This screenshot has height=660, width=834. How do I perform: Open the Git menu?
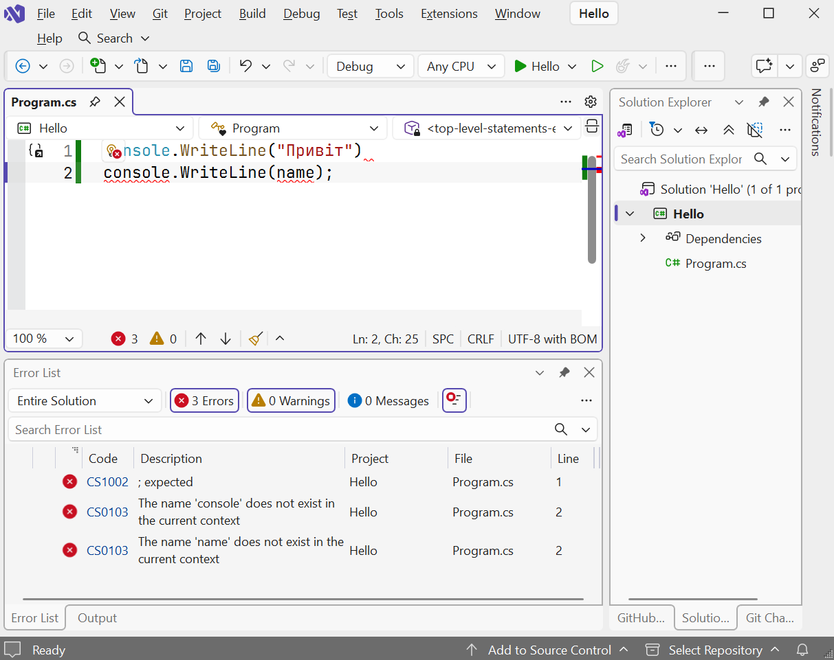[x=160, y=14]
